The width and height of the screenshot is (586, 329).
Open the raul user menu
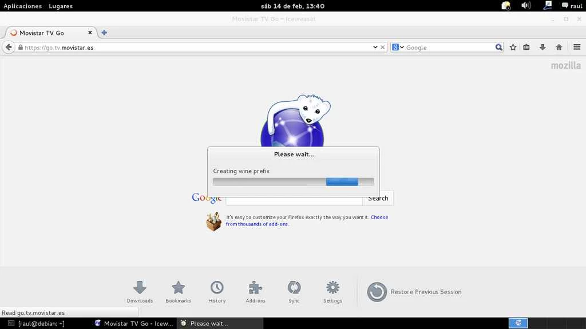point(572,6)
